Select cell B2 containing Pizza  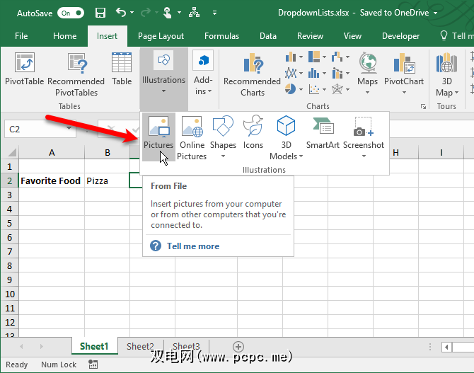[x=107, y=180]
